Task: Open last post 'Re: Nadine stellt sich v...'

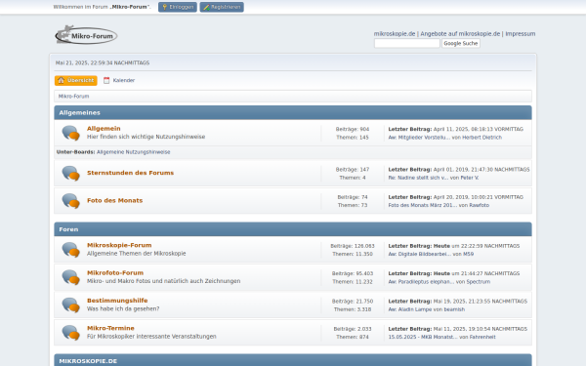Action: tap(418, 178)
